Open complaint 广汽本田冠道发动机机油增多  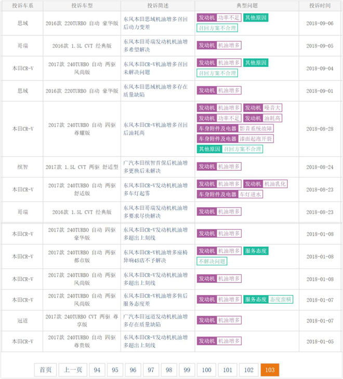[x=155, y=320]
